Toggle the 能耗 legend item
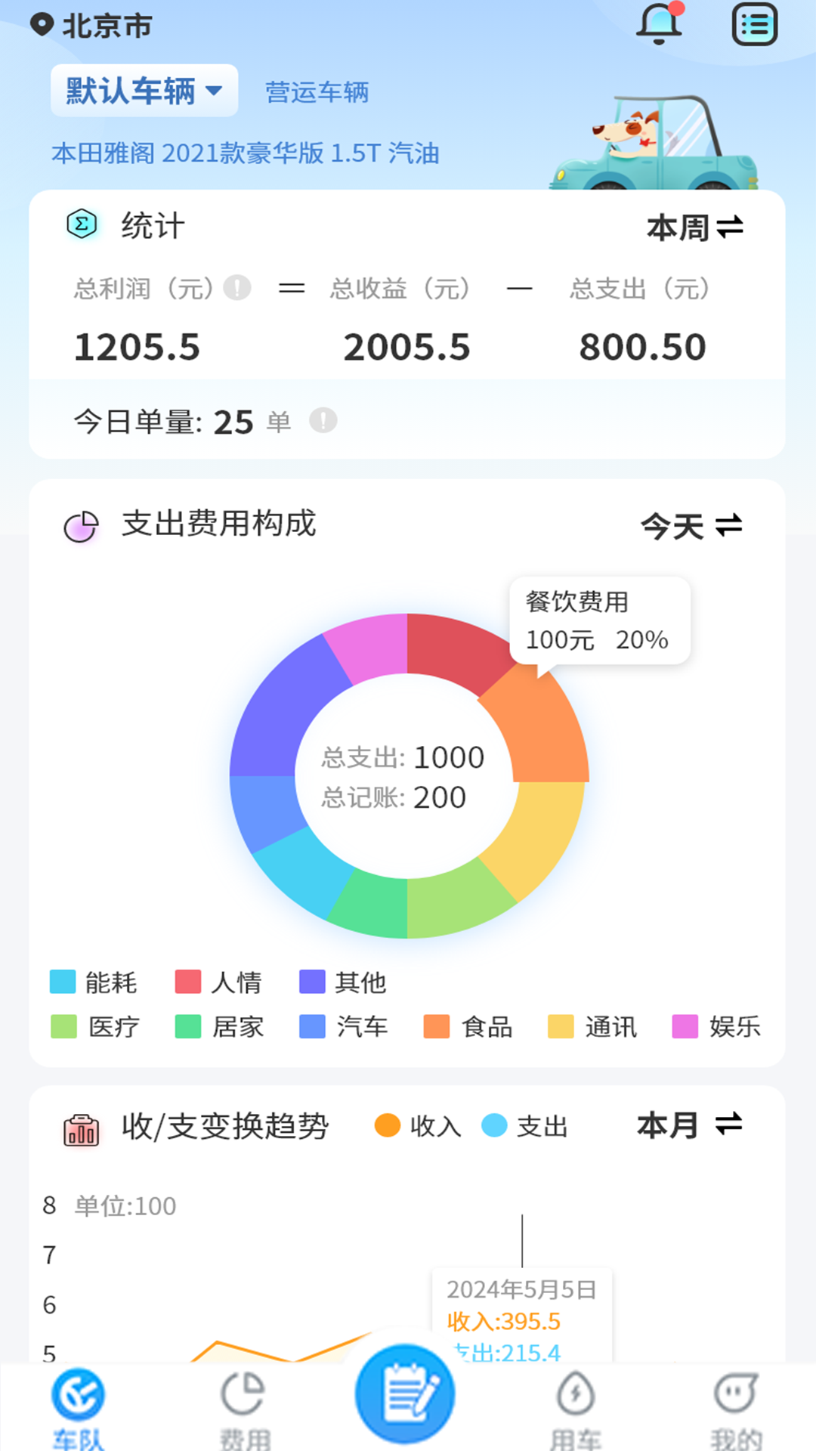 click(93, 982)
